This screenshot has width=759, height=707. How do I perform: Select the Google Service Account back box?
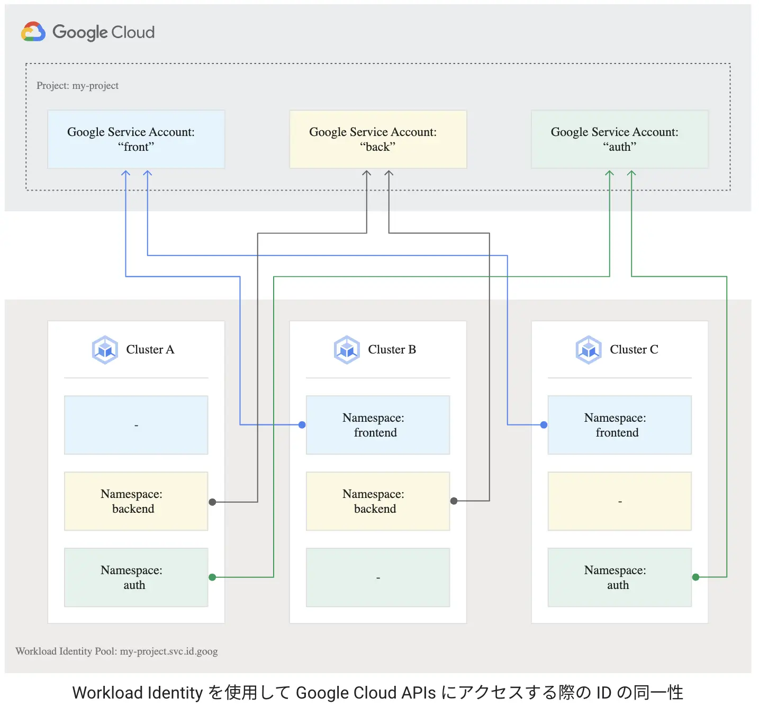(377, 139)
